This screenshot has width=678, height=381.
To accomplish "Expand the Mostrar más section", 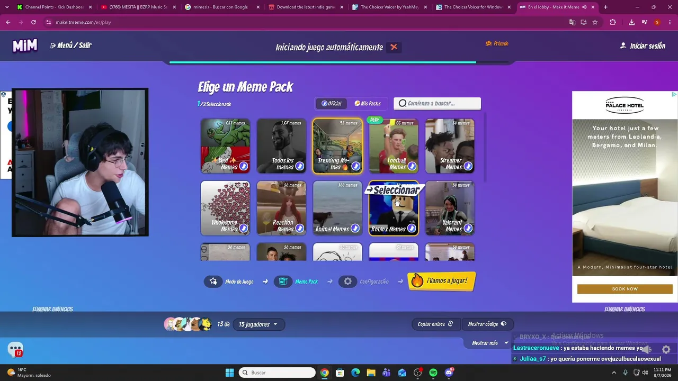I will tap(490, 343).
